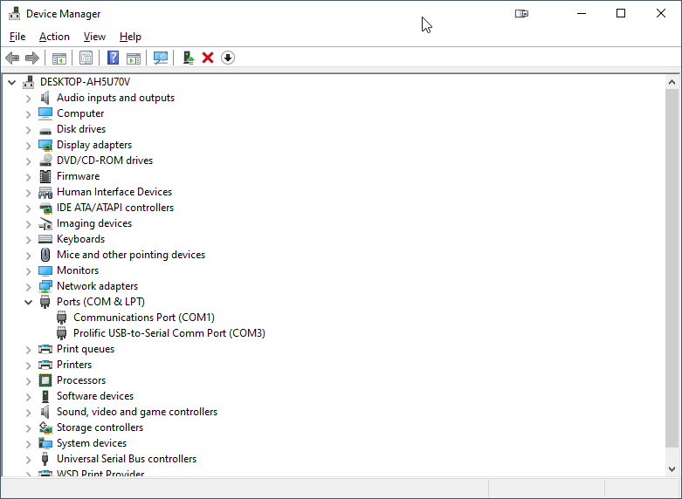
Task: Click the Forward arrow toolbar icon
Action: click(32, 58)
